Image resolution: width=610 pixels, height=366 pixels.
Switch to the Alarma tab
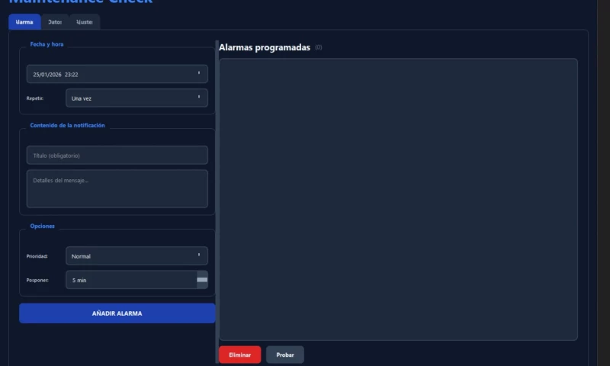(x=24, y=22)
